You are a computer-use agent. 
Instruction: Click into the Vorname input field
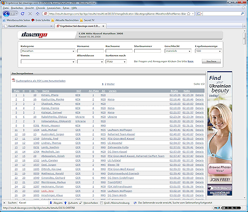(91, 51)
